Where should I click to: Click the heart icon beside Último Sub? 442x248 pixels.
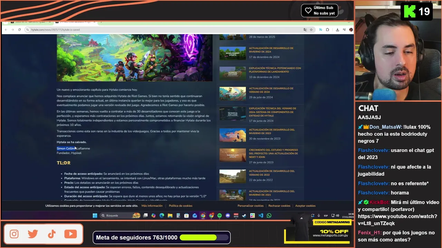(x=308, y=10)
